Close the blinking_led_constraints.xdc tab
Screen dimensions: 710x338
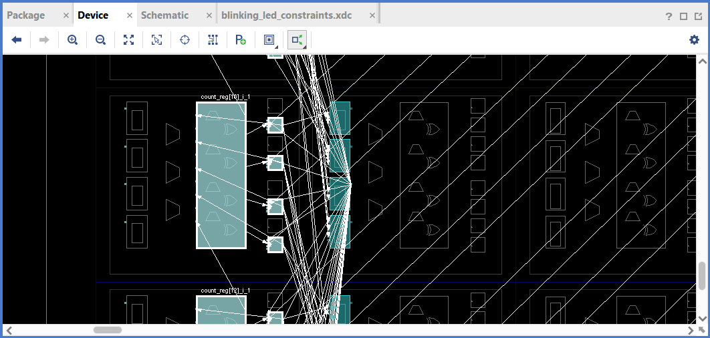click(372, 15)
